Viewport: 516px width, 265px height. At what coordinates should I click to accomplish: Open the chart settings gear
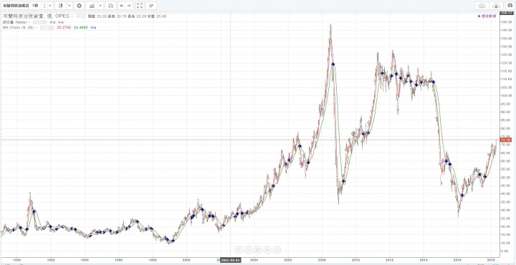point(79,6)
